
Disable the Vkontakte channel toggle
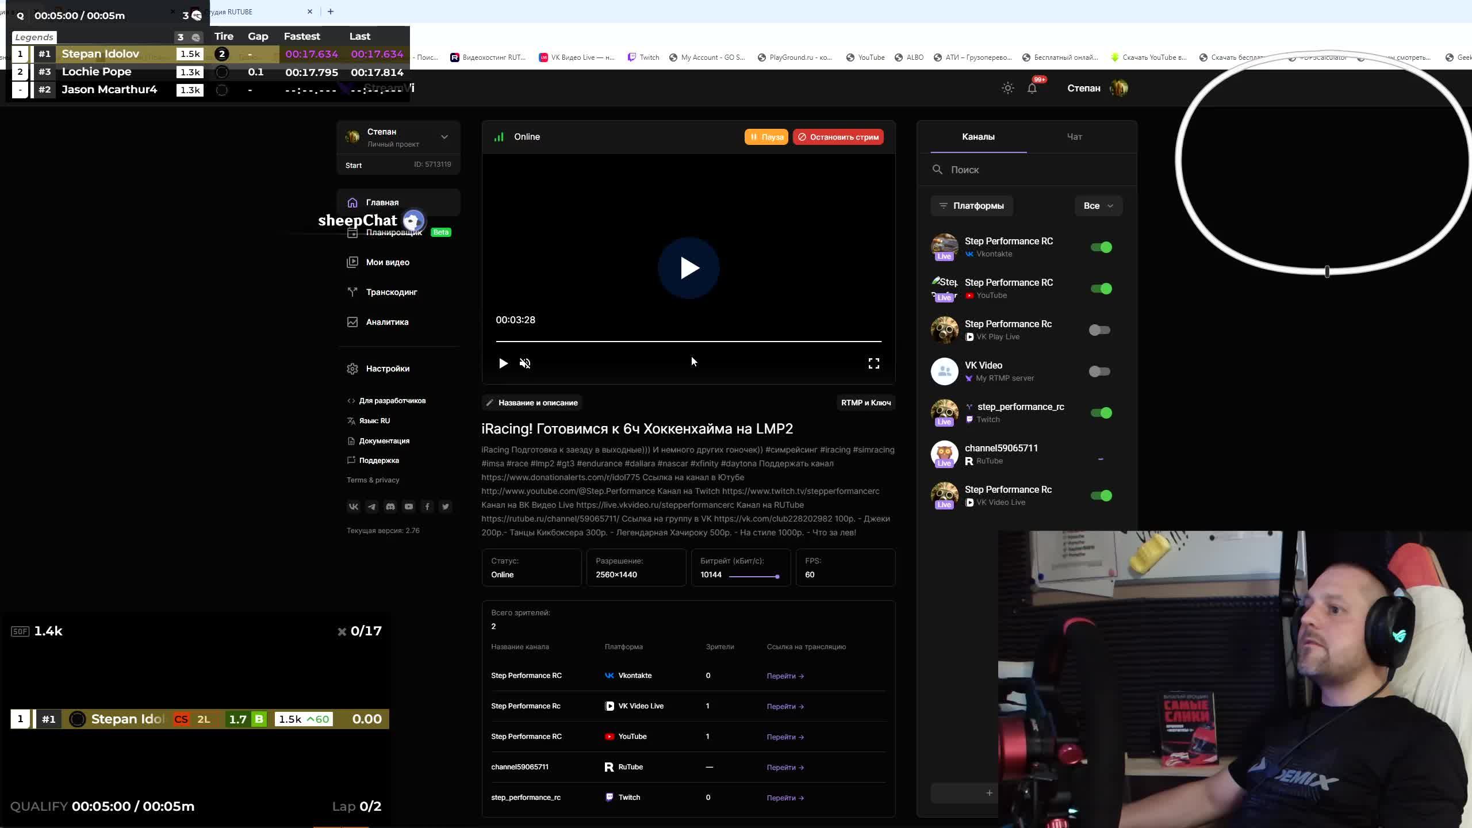tap(1101, 247)
